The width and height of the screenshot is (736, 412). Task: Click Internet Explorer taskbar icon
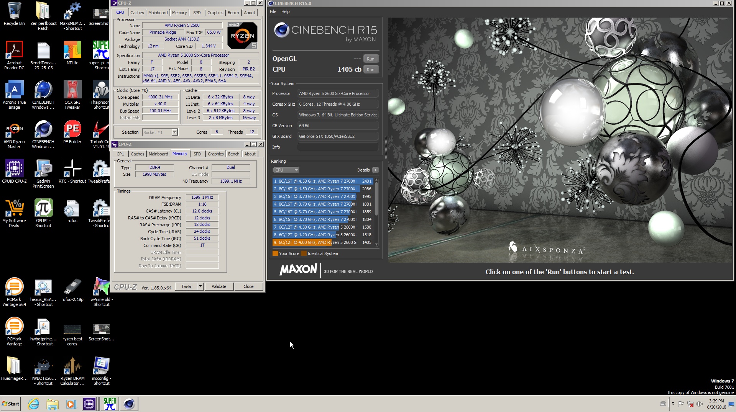pos(34,404)
